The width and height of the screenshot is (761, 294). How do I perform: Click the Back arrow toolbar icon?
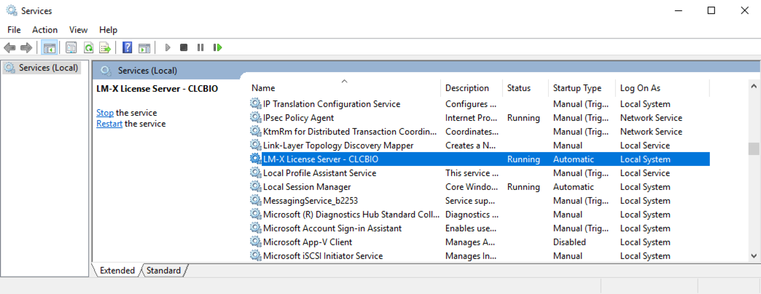(x=9, y=47)
